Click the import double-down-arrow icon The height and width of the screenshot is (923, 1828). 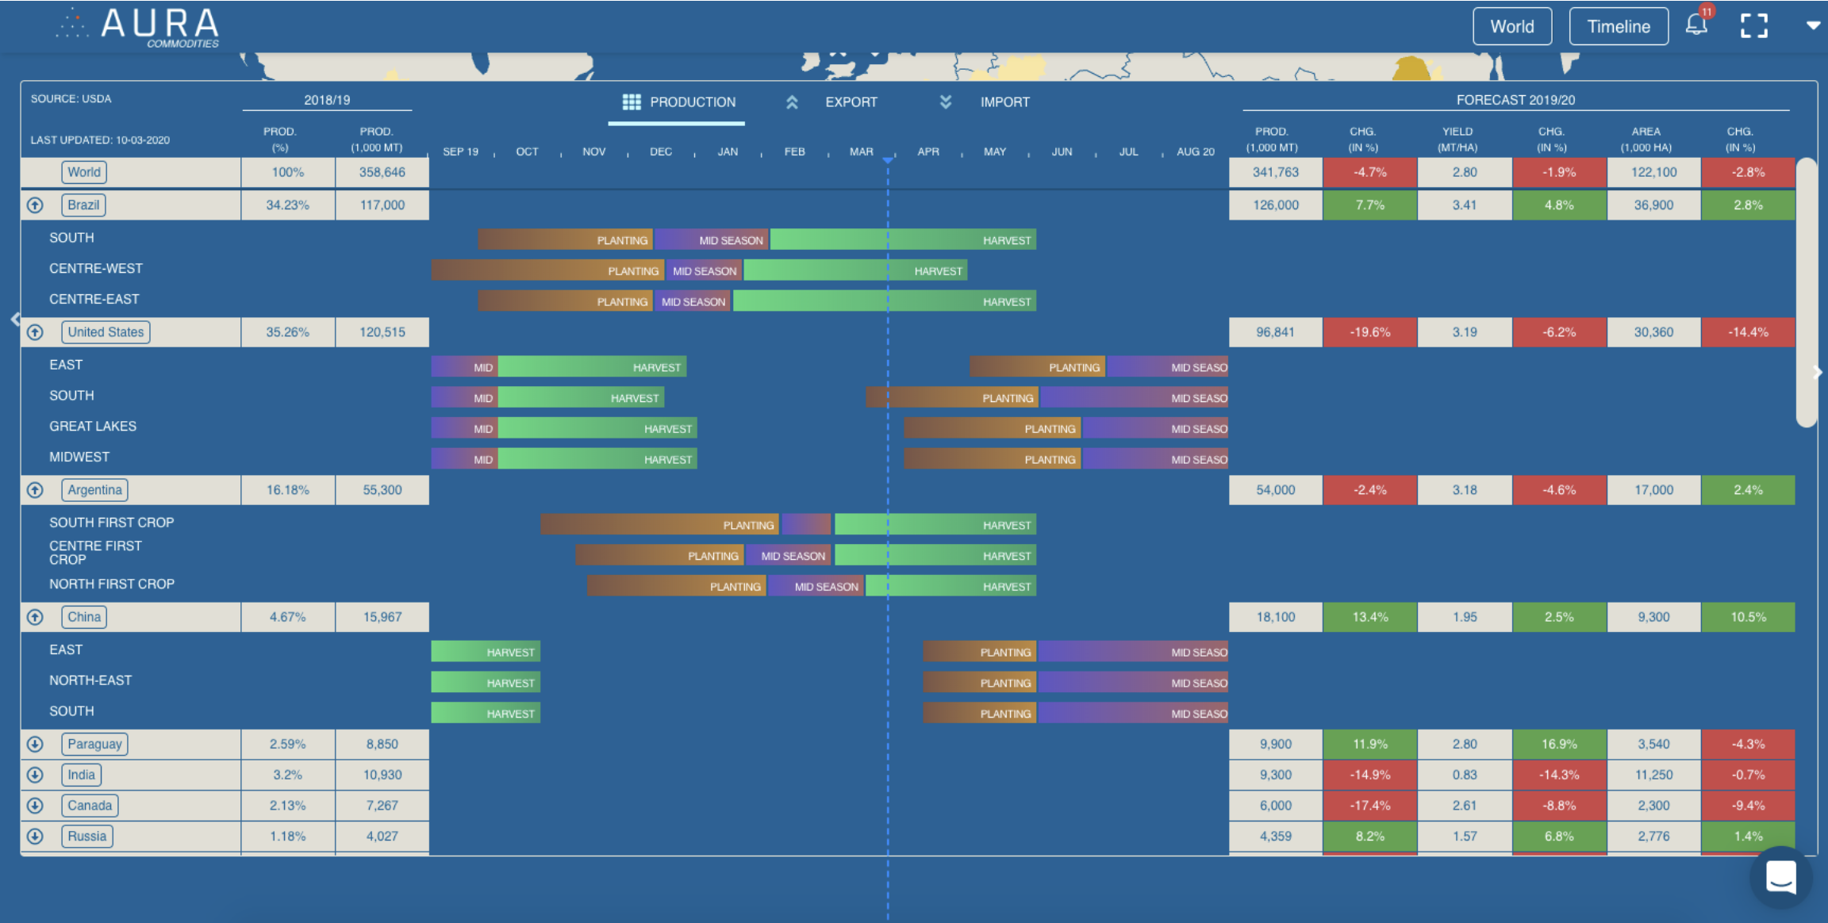tap(946, 101)
